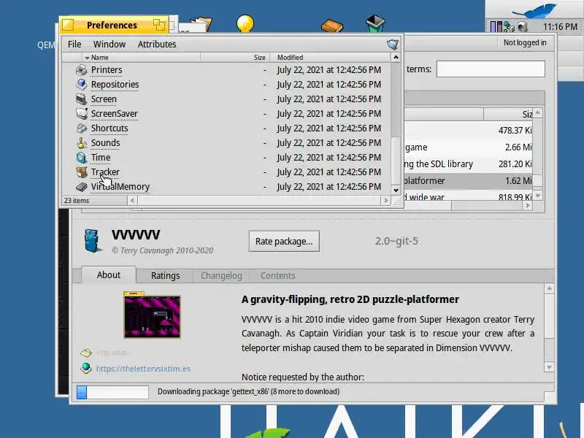Click the Tracker pop-up icon in the Preferences menu bar
Viewport: 584px width, 438px height.
(x=393, y=45)
